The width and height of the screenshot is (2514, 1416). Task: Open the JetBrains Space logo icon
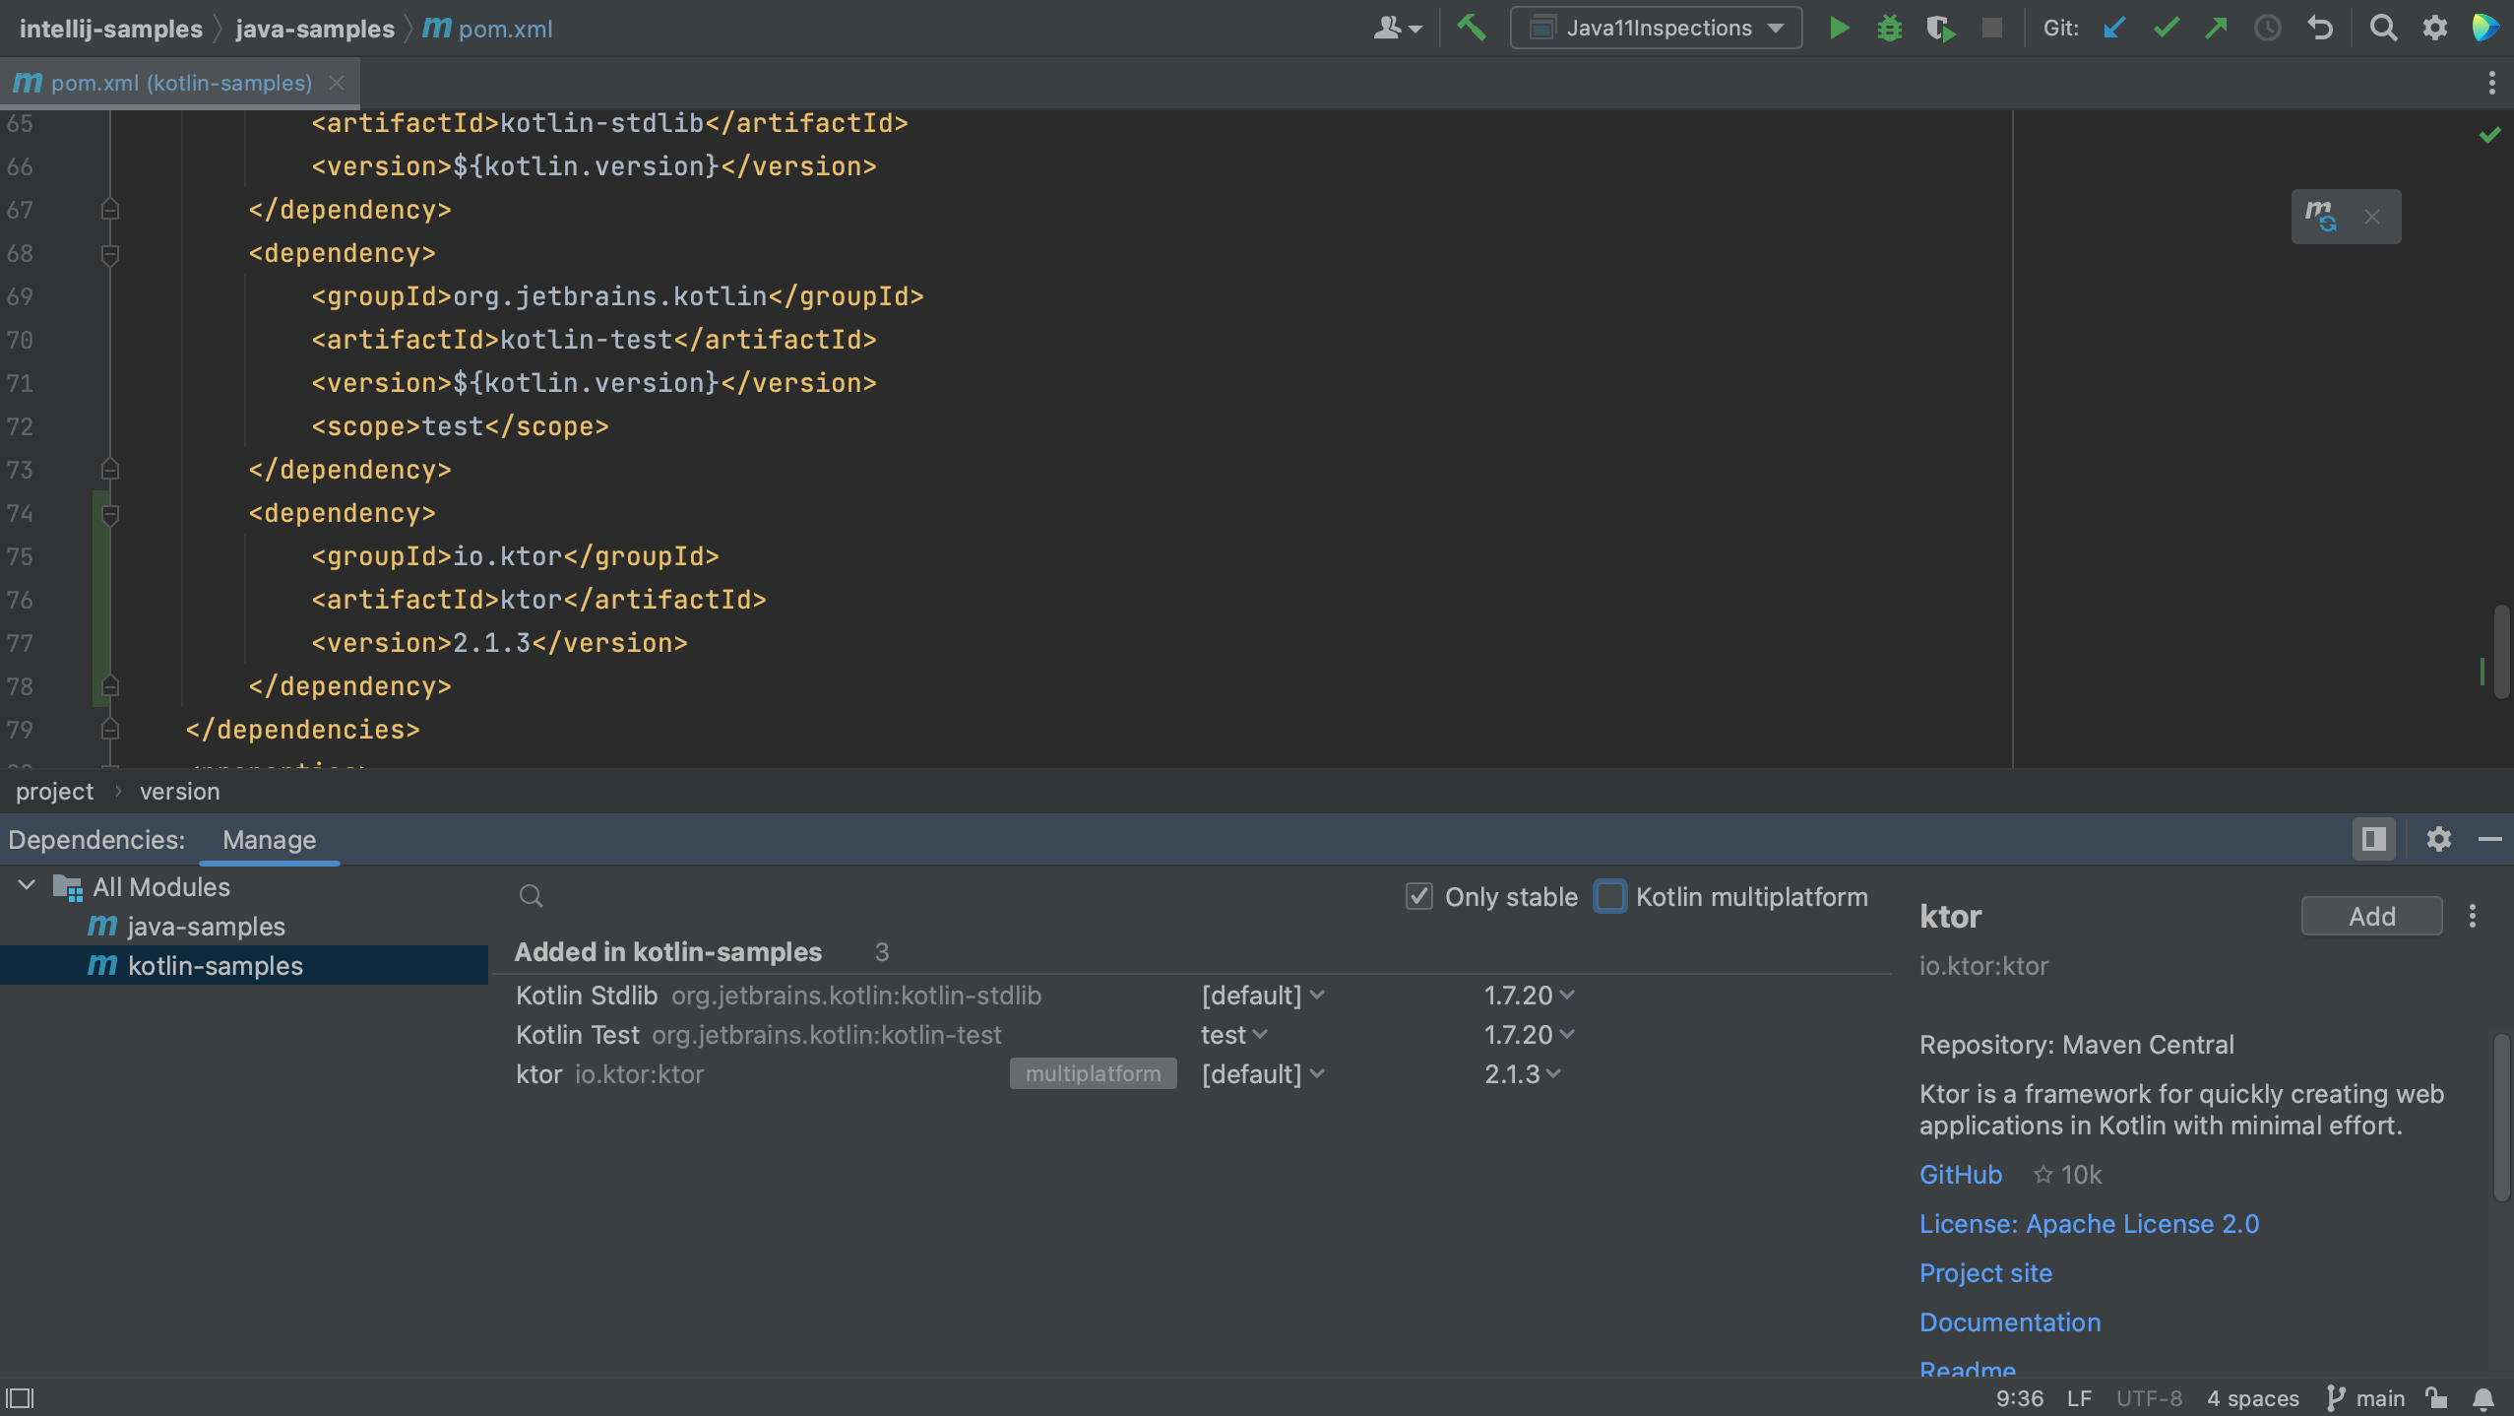point(2485,28)
